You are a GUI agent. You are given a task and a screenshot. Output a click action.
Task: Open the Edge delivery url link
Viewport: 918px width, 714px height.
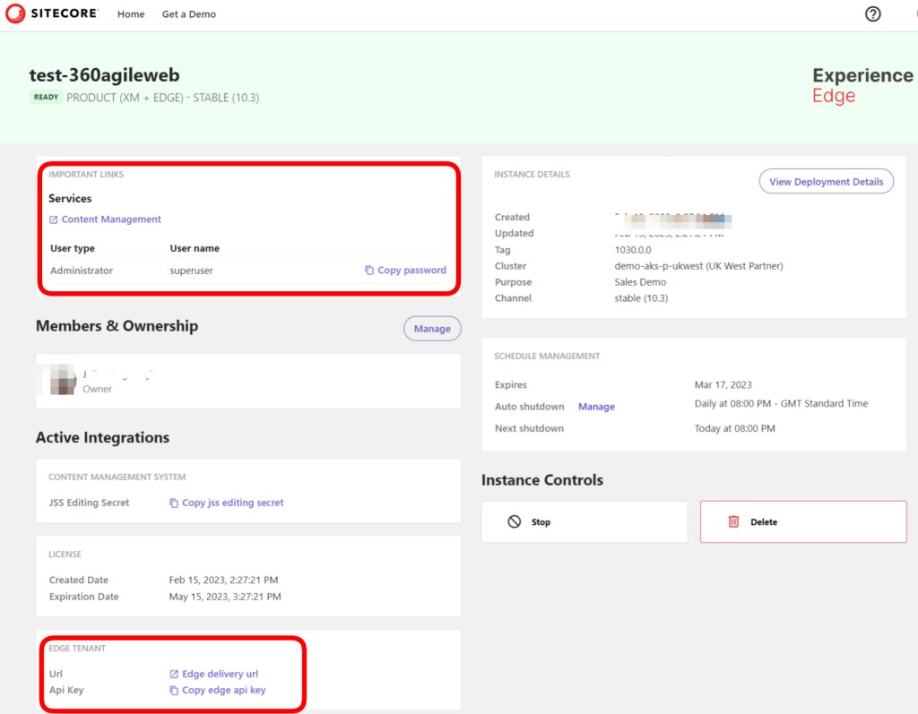click(x=220, y=675)
